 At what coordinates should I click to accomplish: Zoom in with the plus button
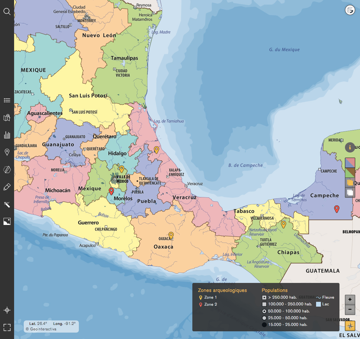350,300
